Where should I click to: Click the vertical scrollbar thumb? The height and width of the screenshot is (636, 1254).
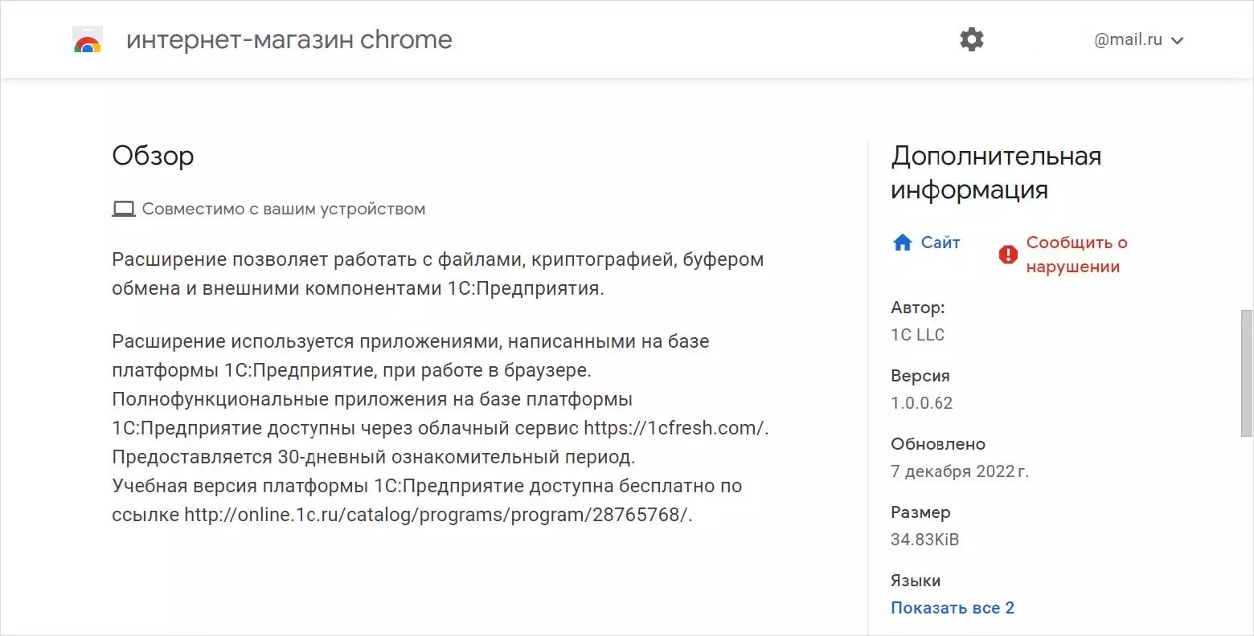[1247, 373]
